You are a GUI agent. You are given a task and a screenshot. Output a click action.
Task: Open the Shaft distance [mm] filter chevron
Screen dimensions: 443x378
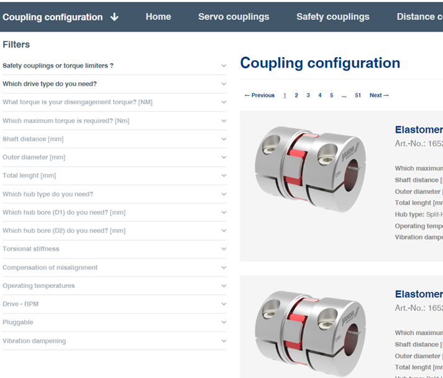[224, 139]
